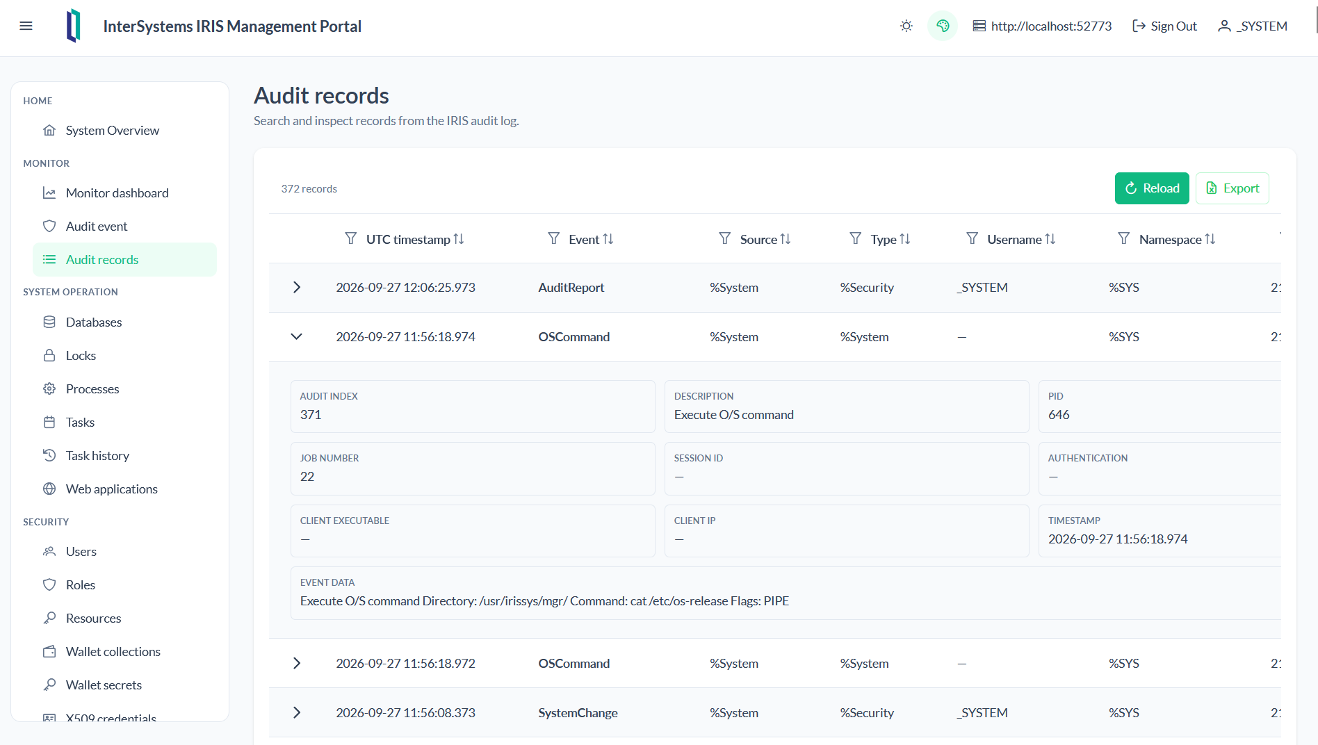The height and width of the screenshot is (745, 1318).
Task: Reload the audit records
Action: coord(1152,188)
